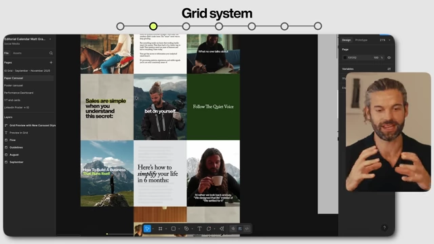Switch to Design mode in the toolbar
434x244 pixels.
(x=240, y=228)
